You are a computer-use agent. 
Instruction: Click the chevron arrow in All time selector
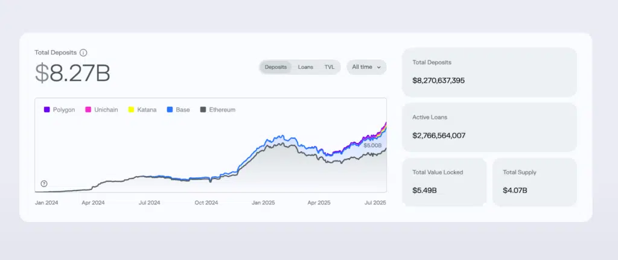(x=379, y=67)
